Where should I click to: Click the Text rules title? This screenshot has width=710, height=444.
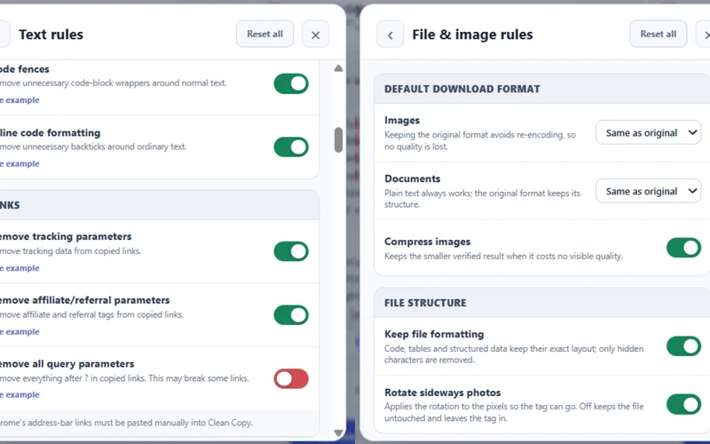point(51,35)
